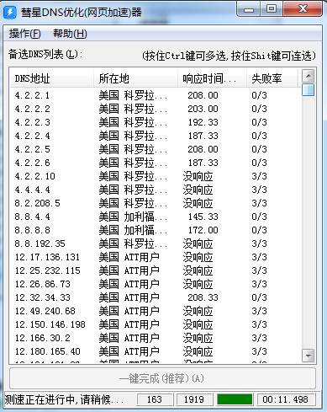Click the green progress bar in status bar

pyautogui.click(x=235, y=399)
